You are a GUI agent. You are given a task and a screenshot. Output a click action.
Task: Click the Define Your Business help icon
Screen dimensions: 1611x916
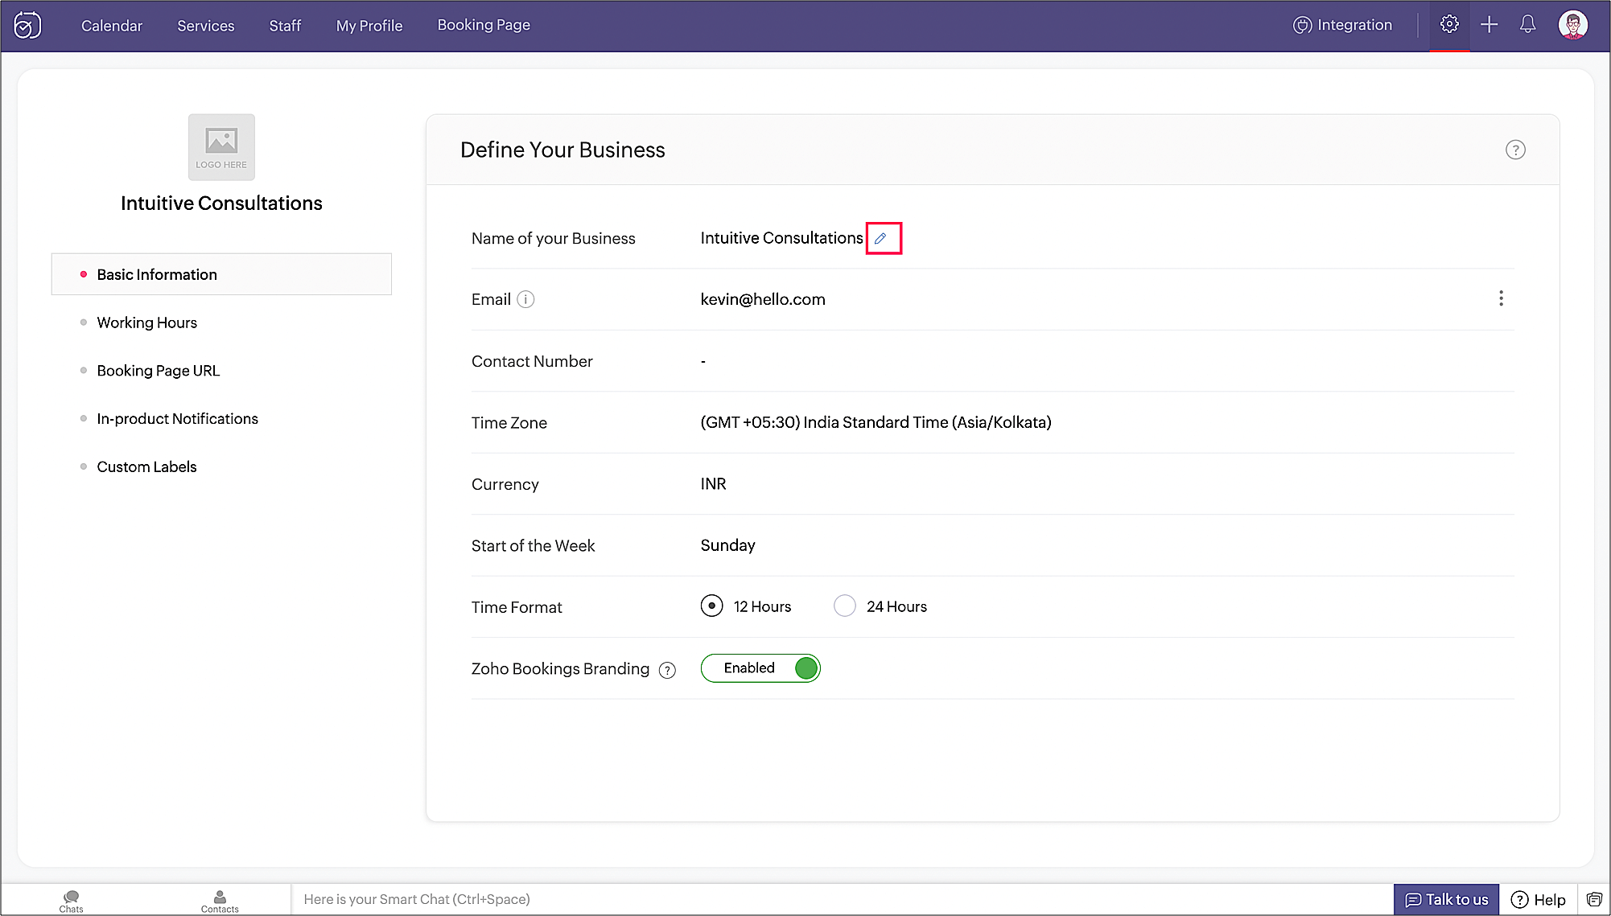pos(1515,150)
